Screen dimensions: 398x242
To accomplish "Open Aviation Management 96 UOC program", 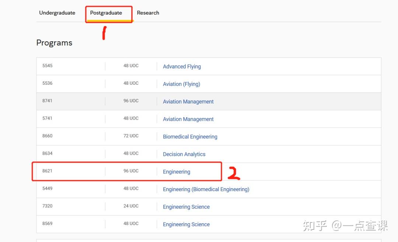I will point(188,102).
